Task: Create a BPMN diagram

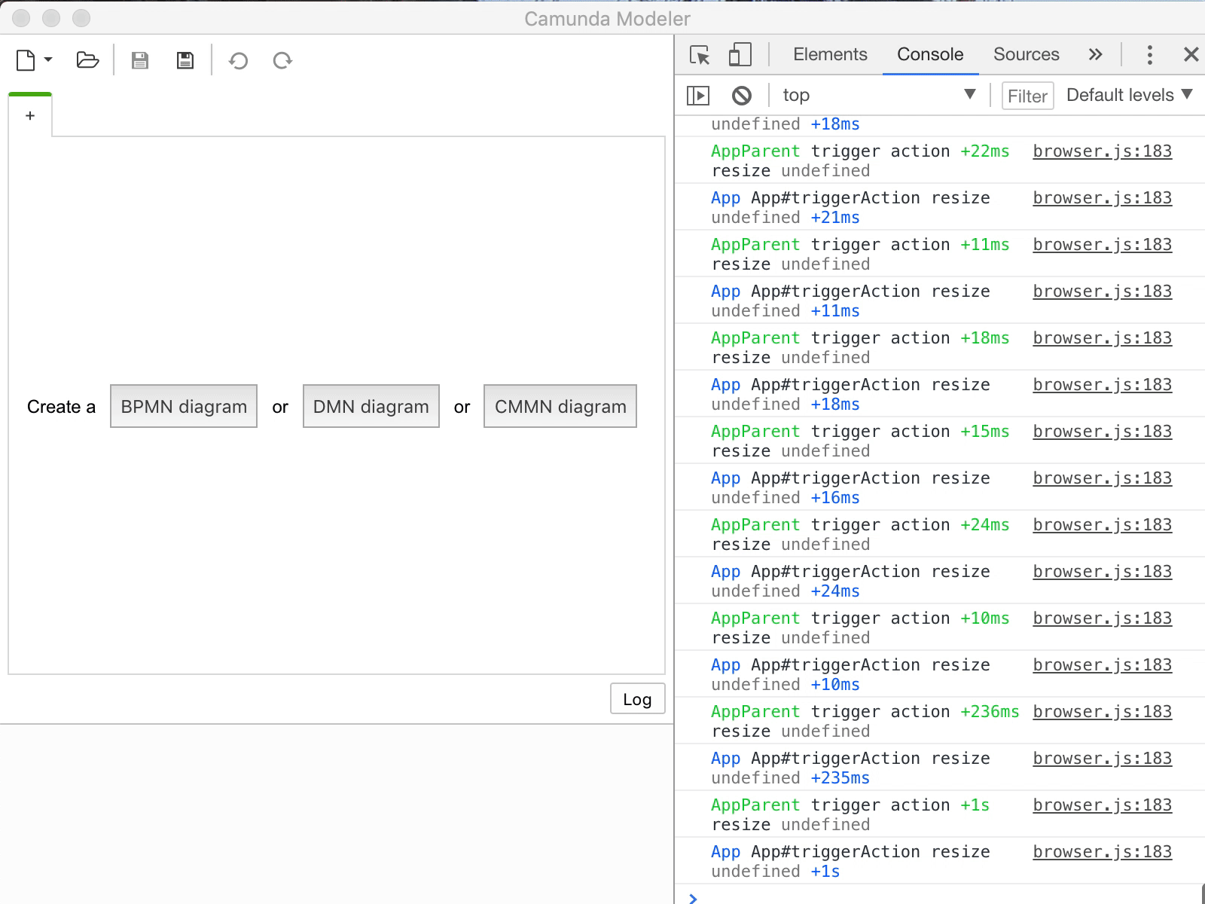Action: click(x=184, y=406)
